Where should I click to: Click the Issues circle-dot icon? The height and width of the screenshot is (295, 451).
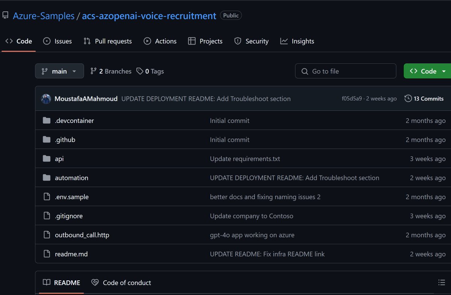coord(47,41)
